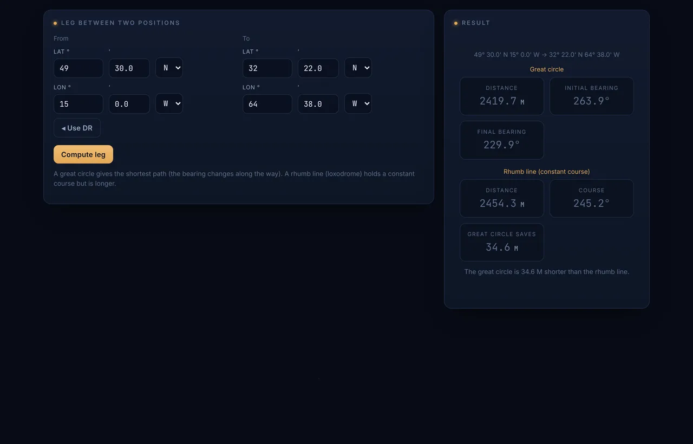
Task: Focus the To longitude minutes field showing 38.0
Action: click(318, 104)
